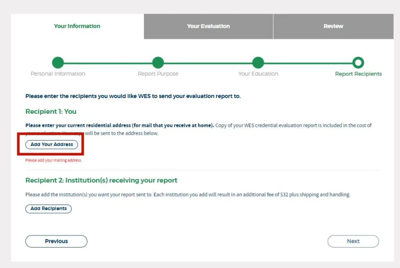Viewport: 400px width, 268px height.
Task: Click the Report Purpose step label
Action: pos(158,73)
